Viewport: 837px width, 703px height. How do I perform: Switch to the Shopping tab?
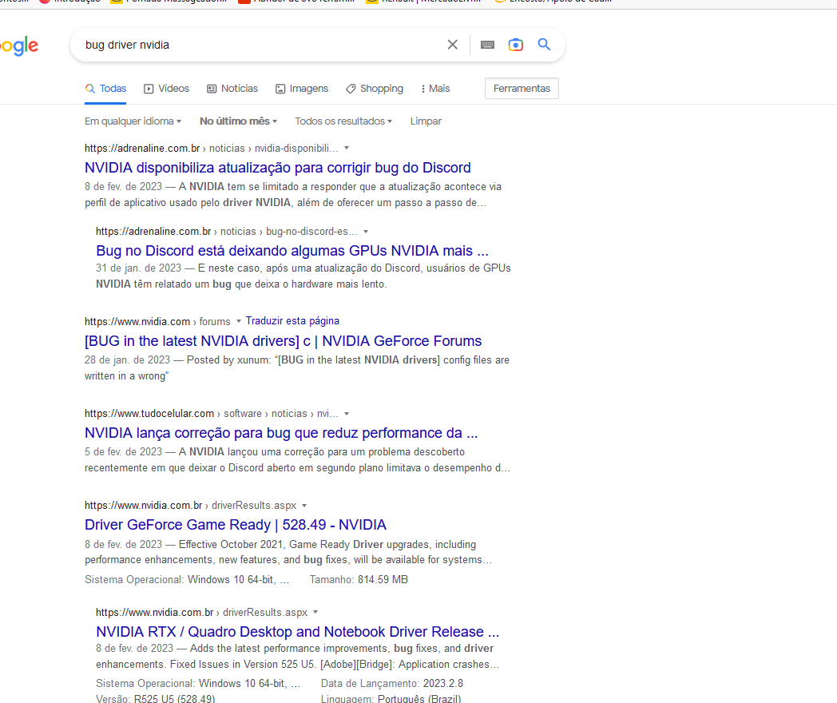tap(375, 89)
